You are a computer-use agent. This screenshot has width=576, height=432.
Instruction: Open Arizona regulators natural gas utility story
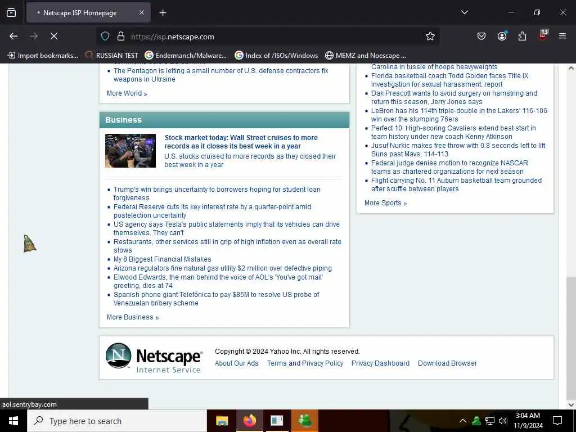coord(223,268)
